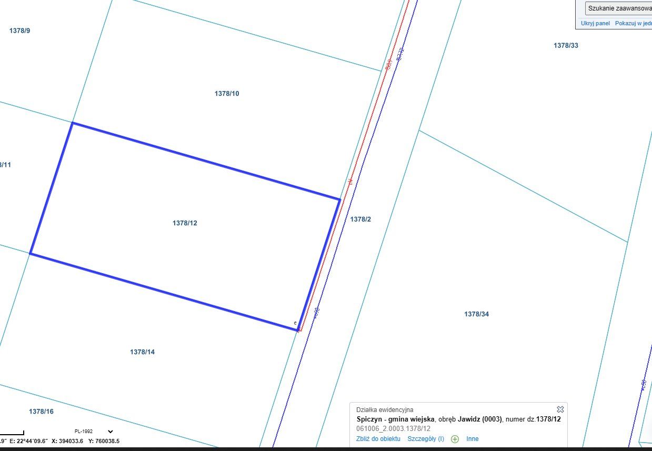Select parcel label 1378/34 on map
The image size is (652, 451).
click(476, 314)
